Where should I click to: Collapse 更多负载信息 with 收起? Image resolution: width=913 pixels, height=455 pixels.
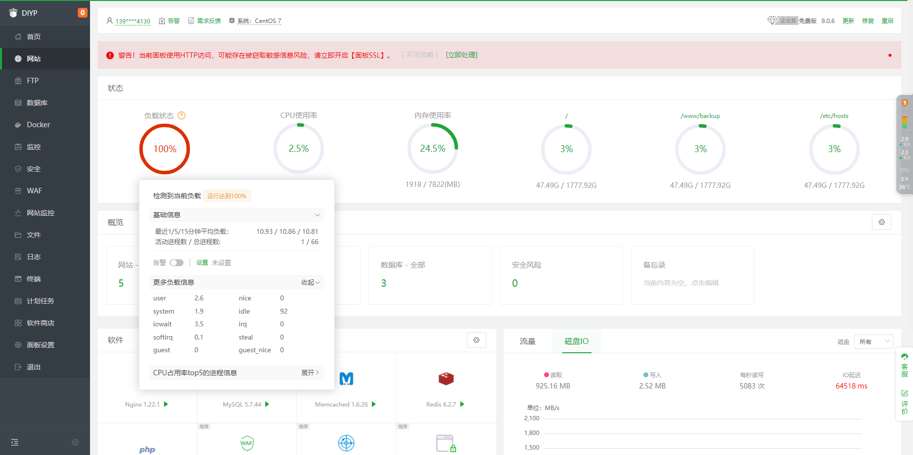coord(310,282)
